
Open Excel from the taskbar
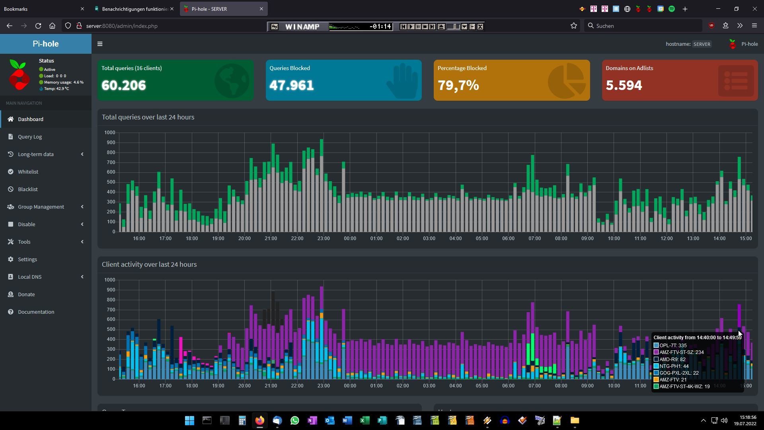(365, 420)
